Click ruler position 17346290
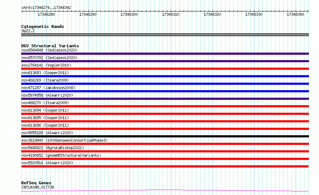 88,14
